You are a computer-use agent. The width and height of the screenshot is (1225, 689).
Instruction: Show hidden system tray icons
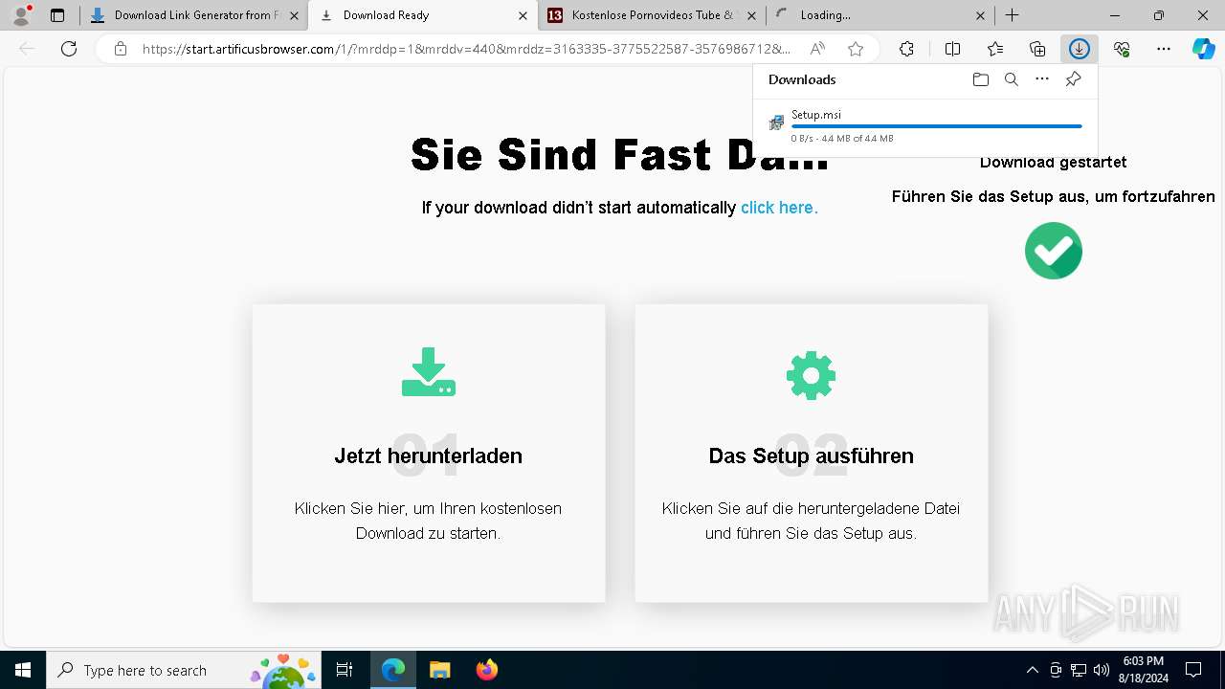pos(1032,670)
